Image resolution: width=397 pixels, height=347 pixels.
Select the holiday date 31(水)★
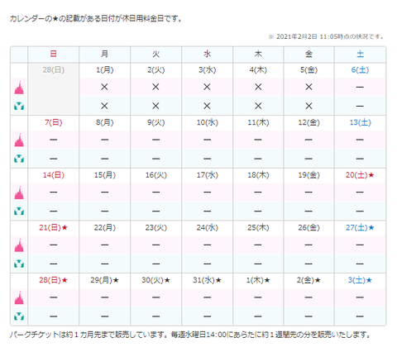click(x=207, y=280)
